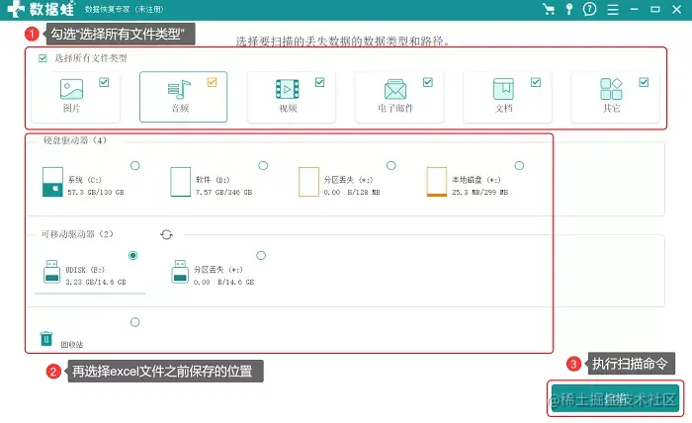692x423 pixels.
Task: Close the data recovery window
Action: pos(676,9)
